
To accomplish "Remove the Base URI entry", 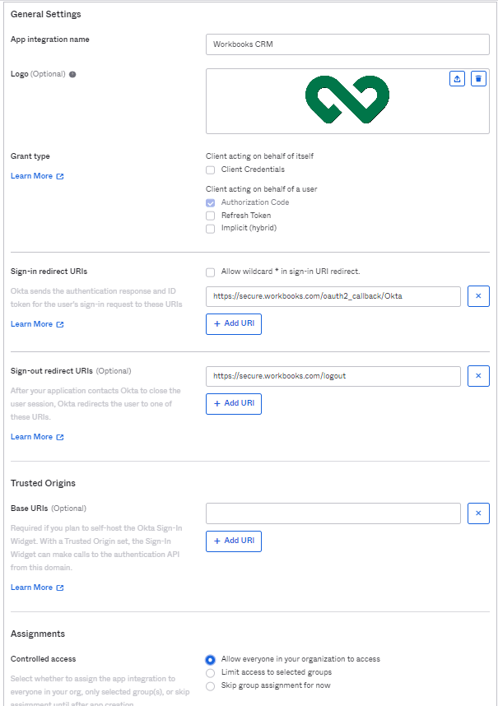I will pos(478,513).
